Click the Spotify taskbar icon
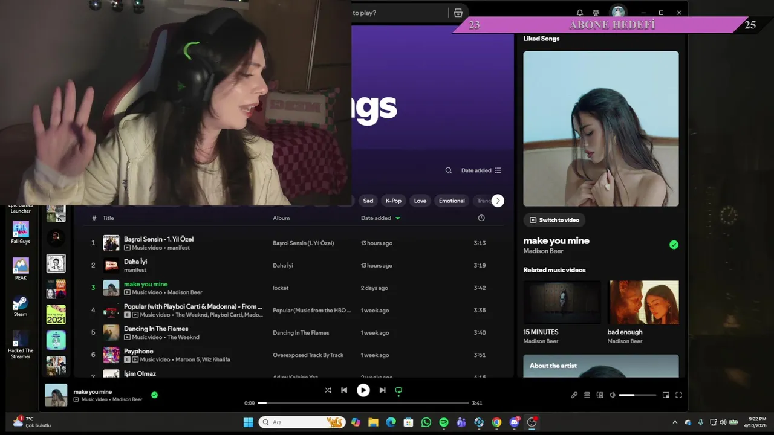The width and height of the screenshot is (774, 435). point(444,422)
